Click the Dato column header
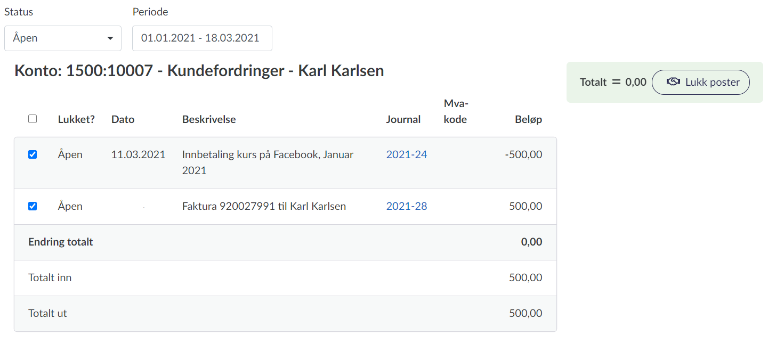Image resolution: width=768 pixels, height=343 pixels. 123,119
